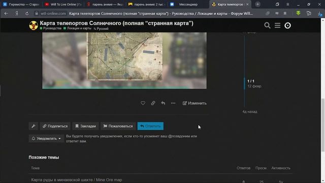Go back with browser back arrow

tap(6, 14)
